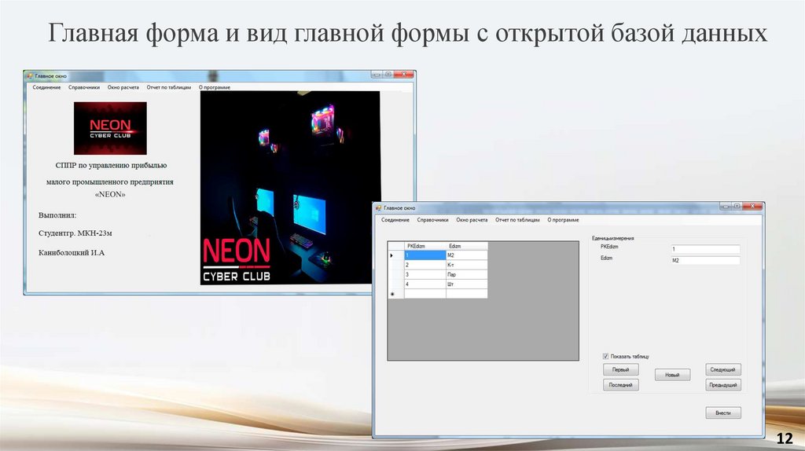
Task: Select the Edizm column header
Action: [x=467, y=246]
